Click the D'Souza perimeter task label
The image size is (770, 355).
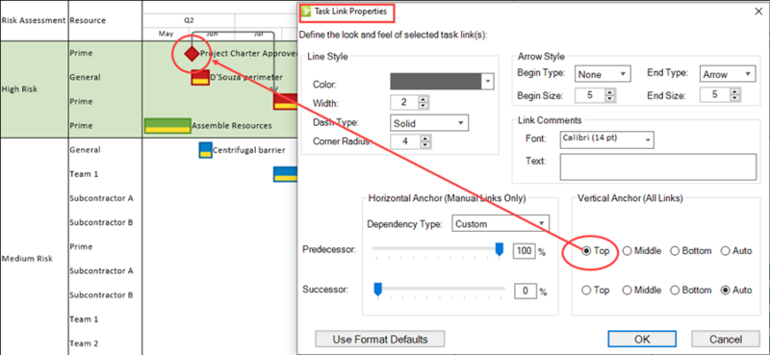[x=246, y=78]
